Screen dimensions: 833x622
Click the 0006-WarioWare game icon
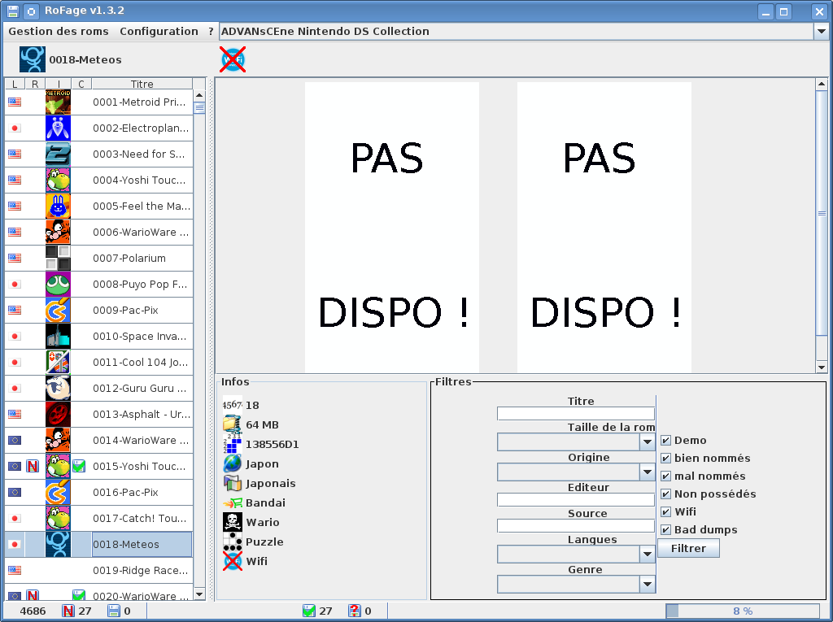pos(58,232)
